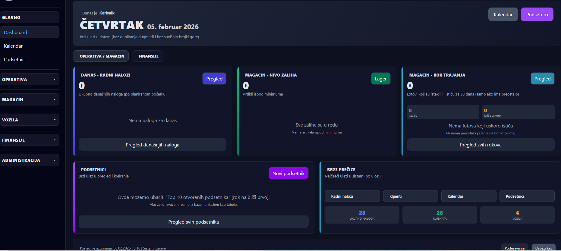Go to Podsetnici in the sidebar
561x251 pixels.
30,59
